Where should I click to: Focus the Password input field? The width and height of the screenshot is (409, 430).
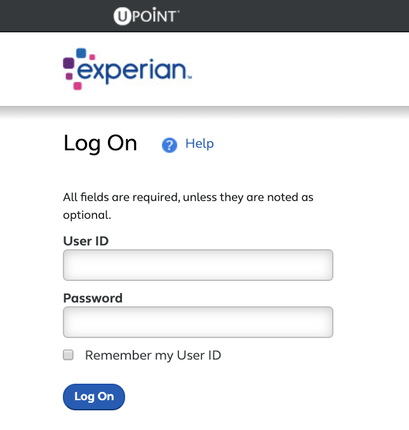(198, 322)
